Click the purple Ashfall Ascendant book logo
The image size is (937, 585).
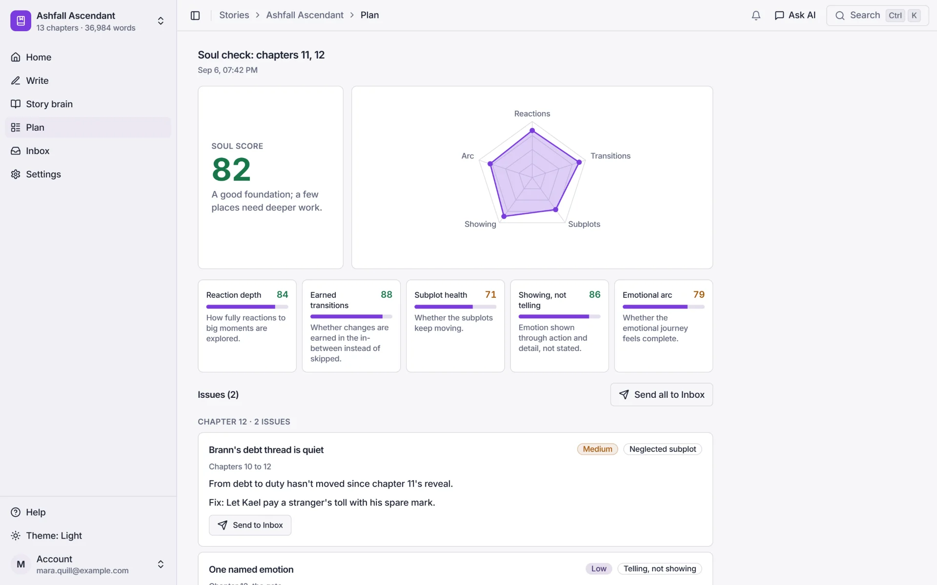pyautogui.click(x=20, y=21)
